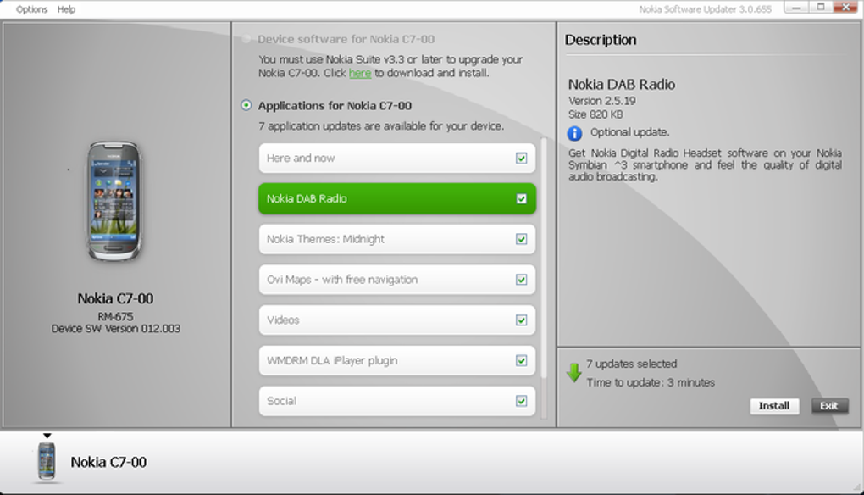Open the Help menu
Image resolution: width=864 pixels, height=495 pixels.
[66, 9]
